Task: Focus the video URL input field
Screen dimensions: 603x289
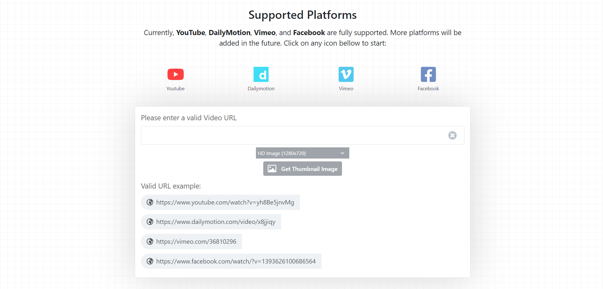Action: (302, 135)
